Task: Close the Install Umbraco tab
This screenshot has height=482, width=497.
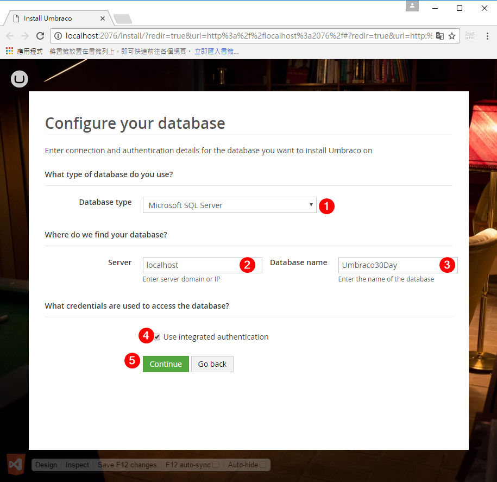Action: coord(102,18)
